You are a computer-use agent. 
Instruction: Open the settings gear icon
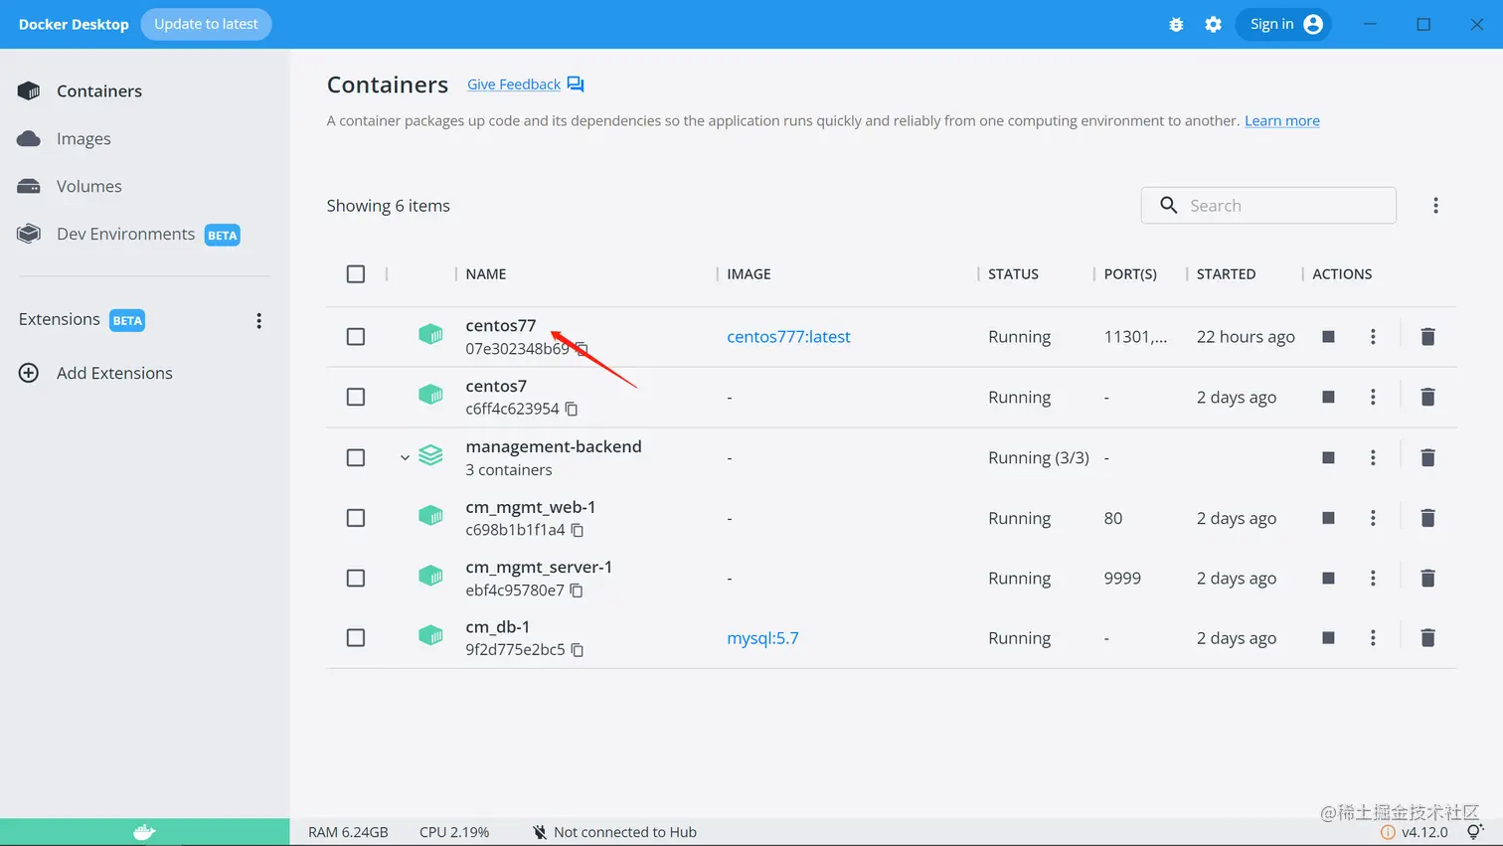(1213, 24)
